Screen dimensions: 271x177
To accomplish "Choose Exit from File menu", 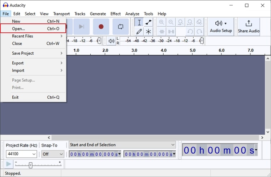I will click(33, 97).
